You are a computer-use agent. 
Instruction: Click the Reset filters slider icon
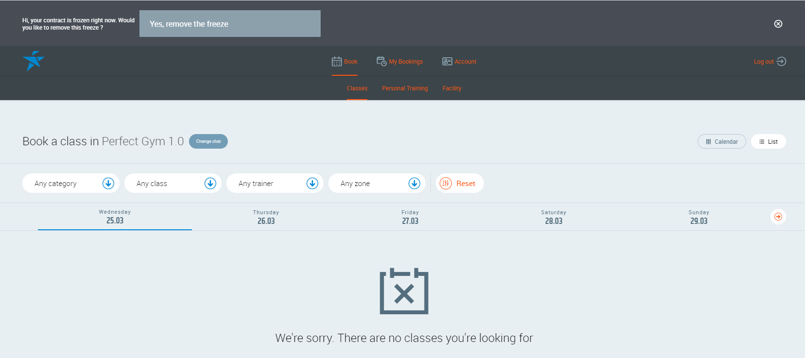pos(445,184)
